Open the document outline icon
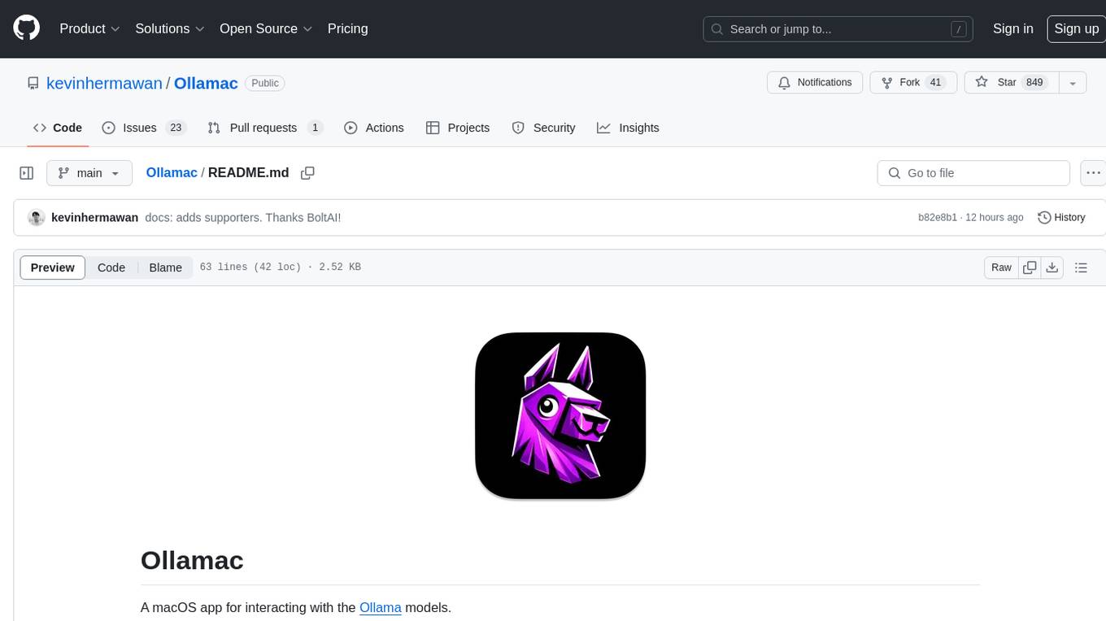This screenshot has height=621, width=1106. coord(1081,267)
